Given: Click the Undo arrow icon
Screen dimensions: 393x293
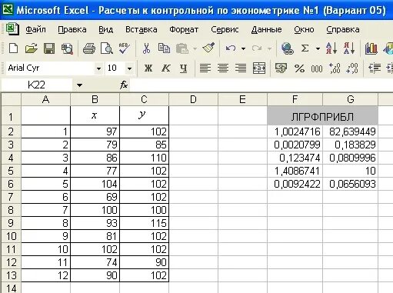Looking at the screenshot, I should [x=231, y=48].
